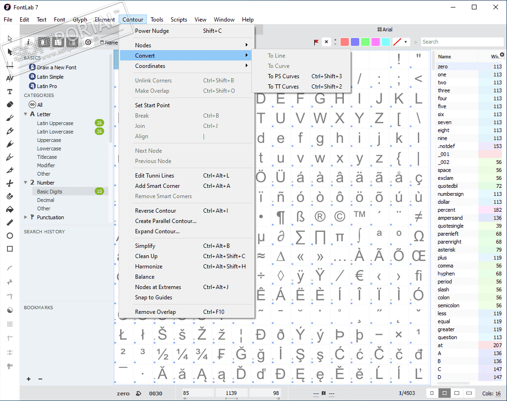This screenshot has width=507, height=401.
Task: Choose To TT Curves
Action: [302, 87]
